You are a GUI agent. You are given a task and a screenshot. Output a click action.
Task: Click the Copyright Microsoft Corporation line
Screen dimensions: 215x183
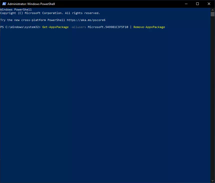(50, 13)
